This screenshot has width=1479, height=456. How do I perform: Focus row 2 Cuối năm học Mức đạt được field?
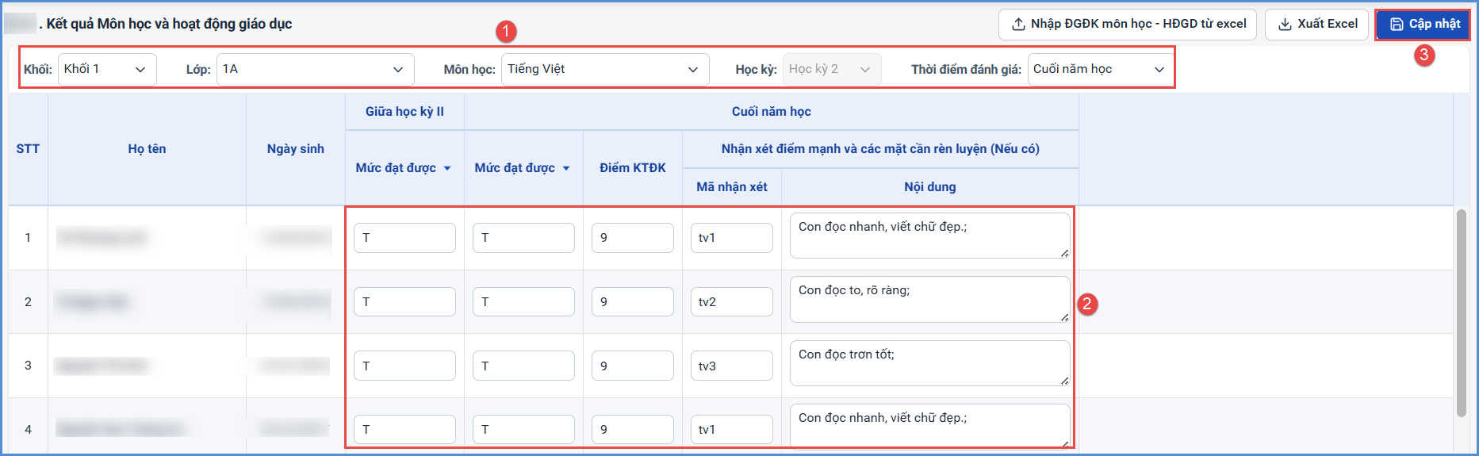click(523, 302)
